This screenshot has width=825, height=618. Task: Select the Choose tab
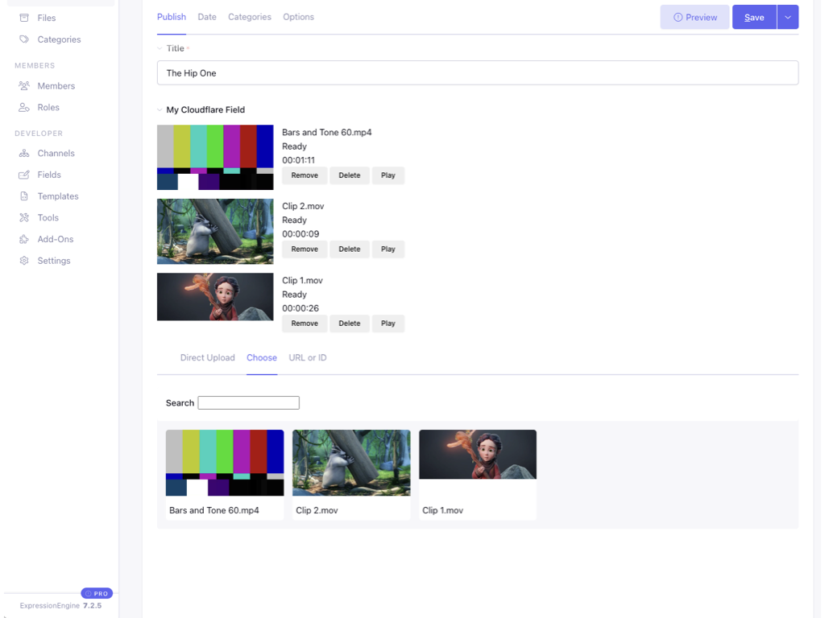[262, 358]
